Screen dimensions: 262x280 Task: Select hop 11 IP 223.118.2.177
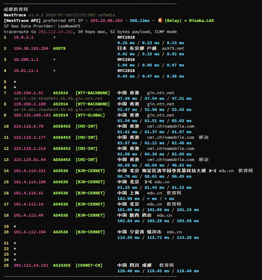[30, 137]
